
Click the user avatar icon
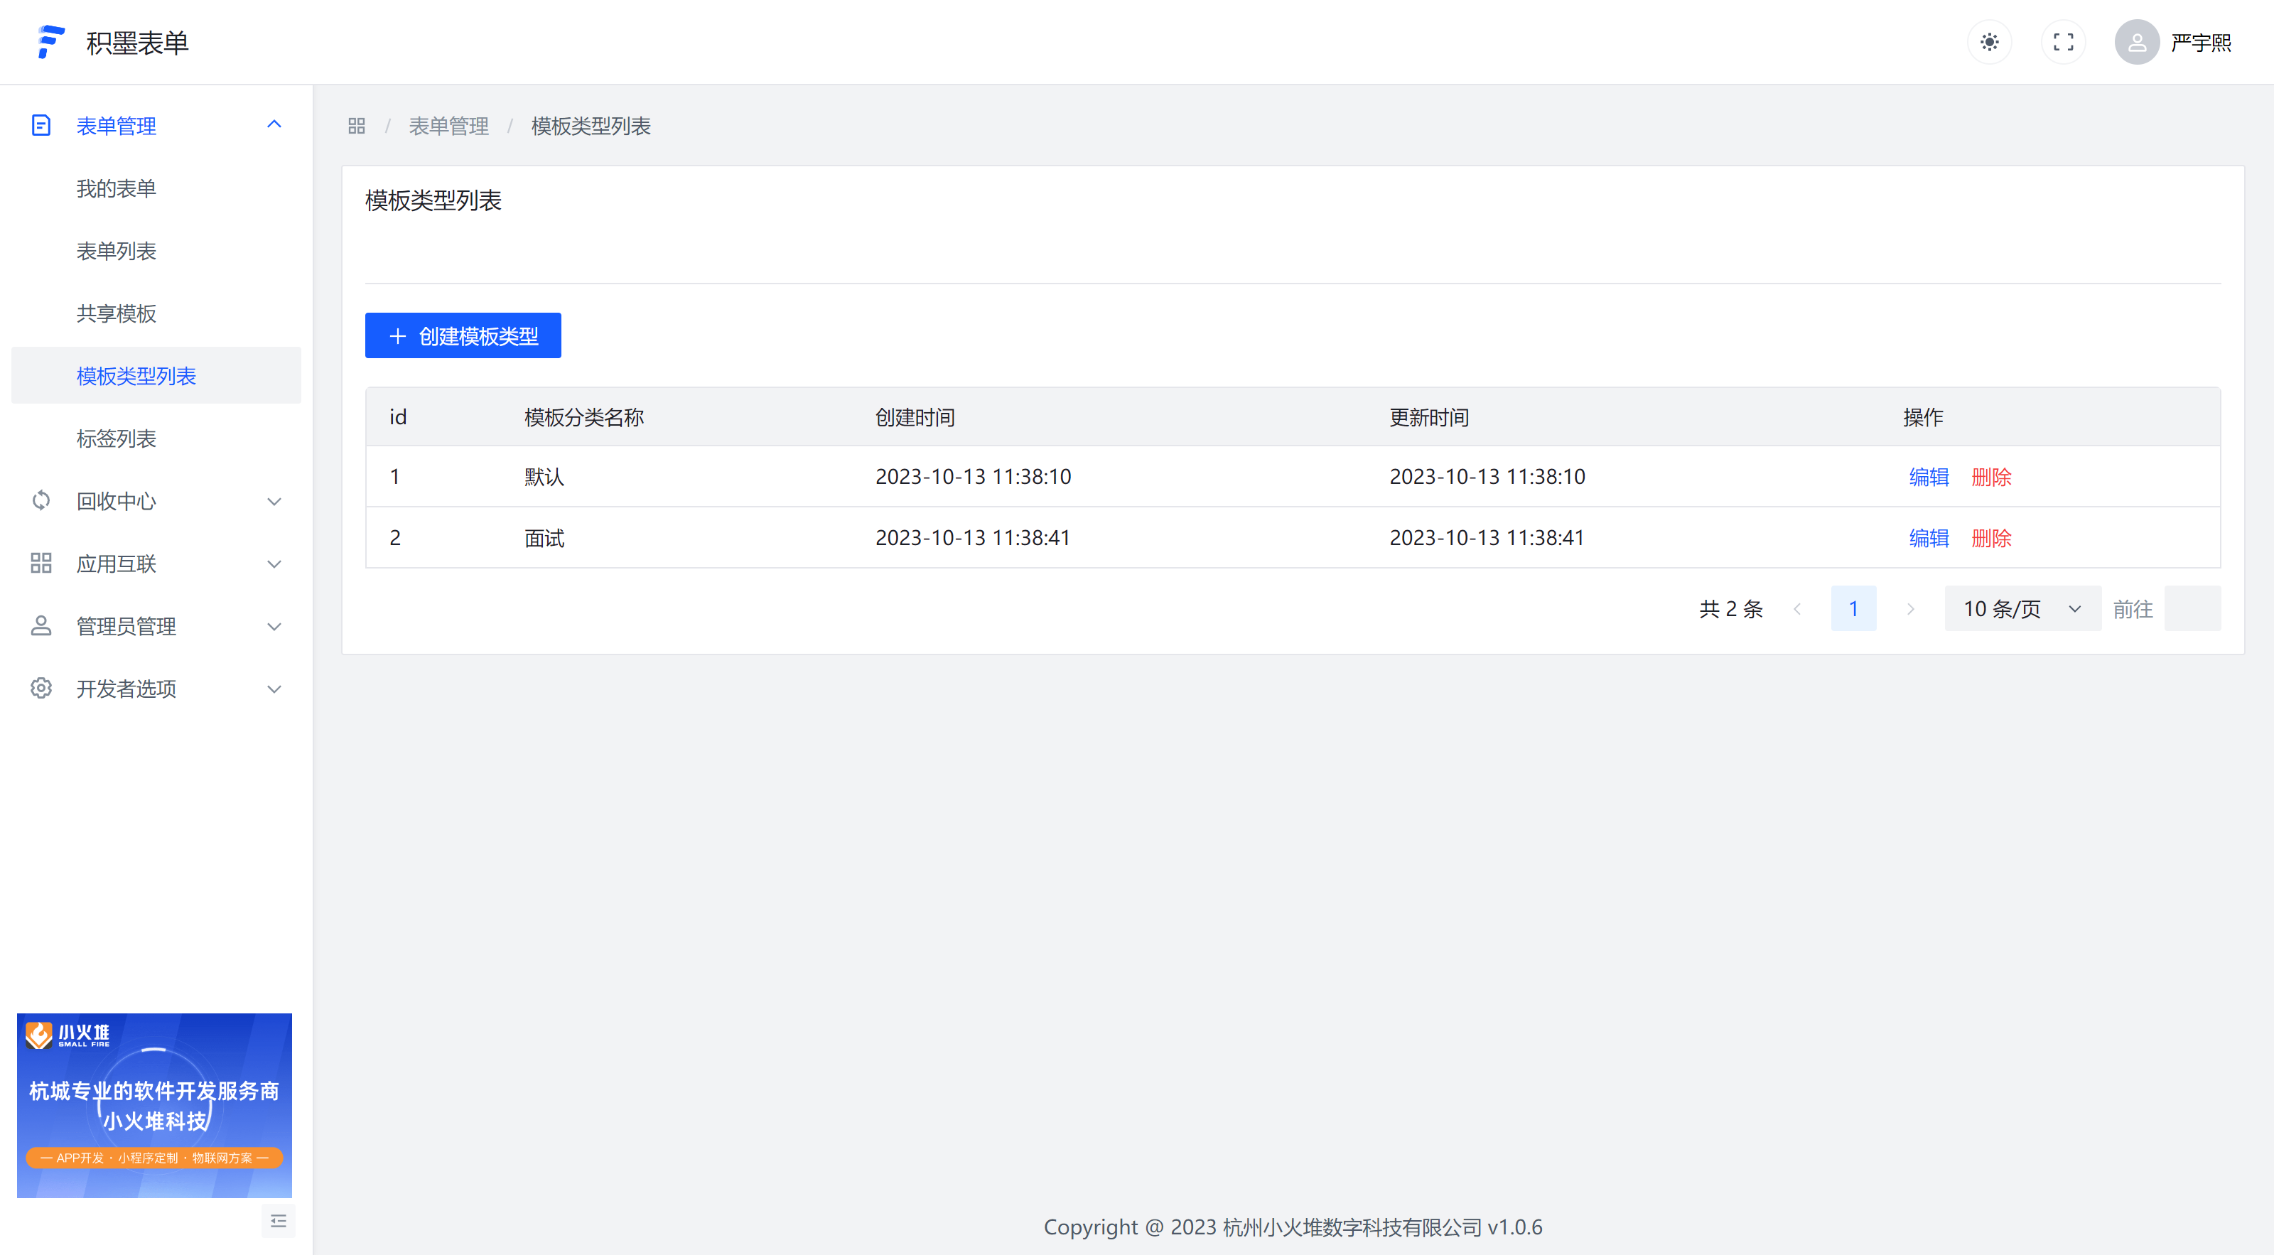(2136, 43)
